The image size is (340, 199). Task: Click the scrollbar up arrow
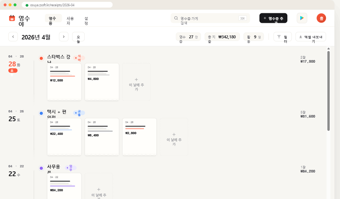coord(329,49)
